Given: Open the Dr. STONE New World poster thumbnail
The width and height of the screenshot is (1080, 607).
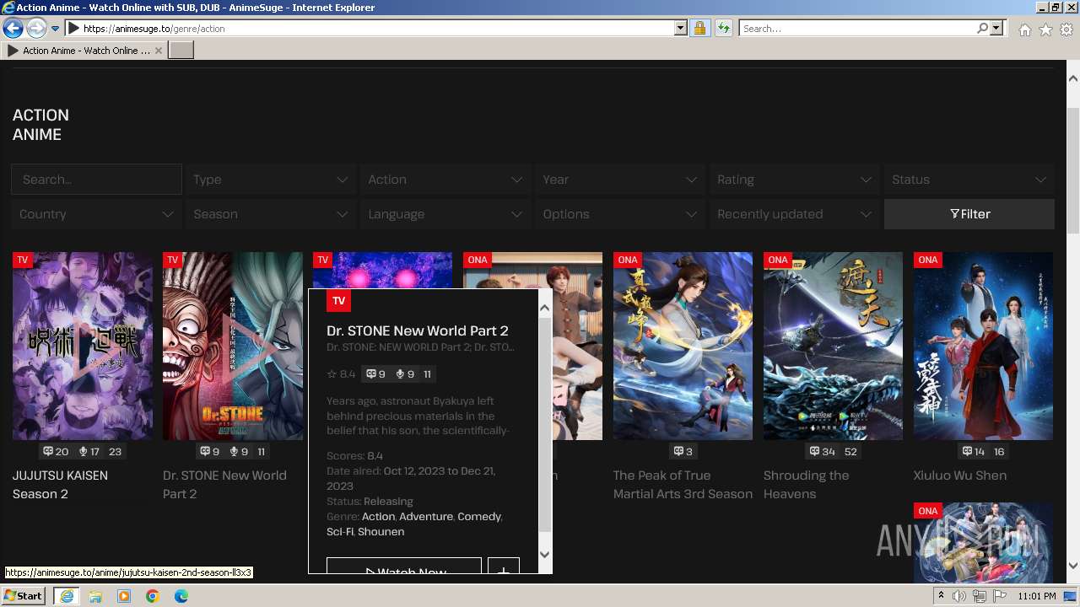Looking at the screenshot, I should click(x=233, y=346).
